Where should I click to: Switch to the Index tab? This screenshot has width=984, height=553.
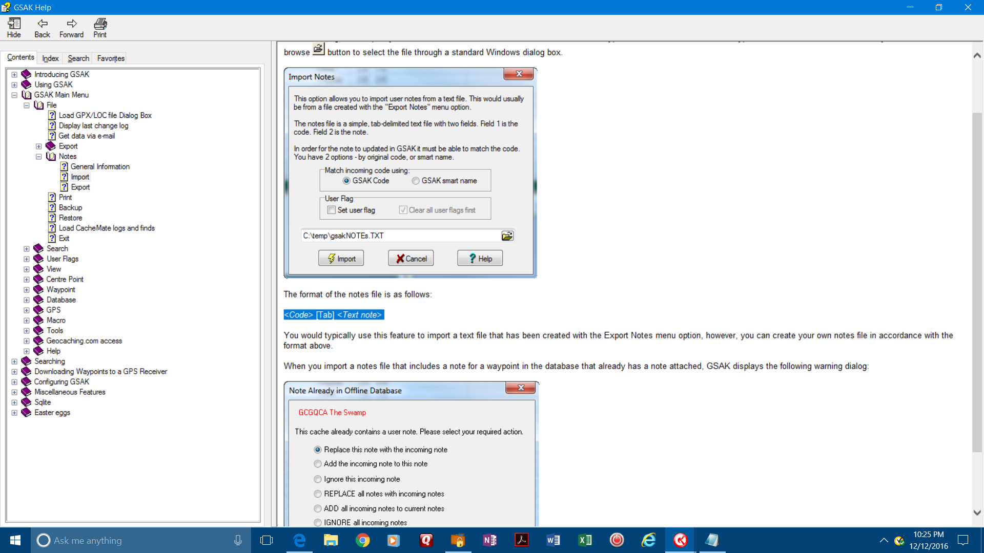50,58
